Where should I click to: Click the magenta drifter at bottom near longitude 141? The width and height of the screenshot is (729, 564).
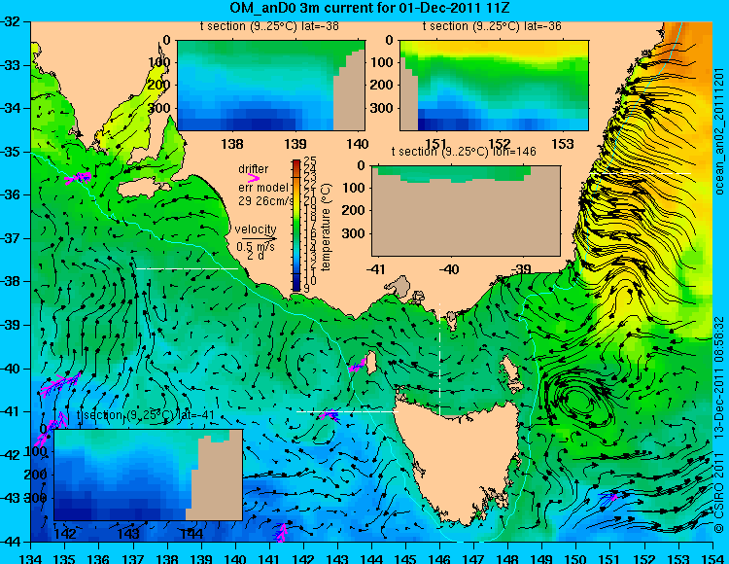pyautogui.click(x=281, y=533)
